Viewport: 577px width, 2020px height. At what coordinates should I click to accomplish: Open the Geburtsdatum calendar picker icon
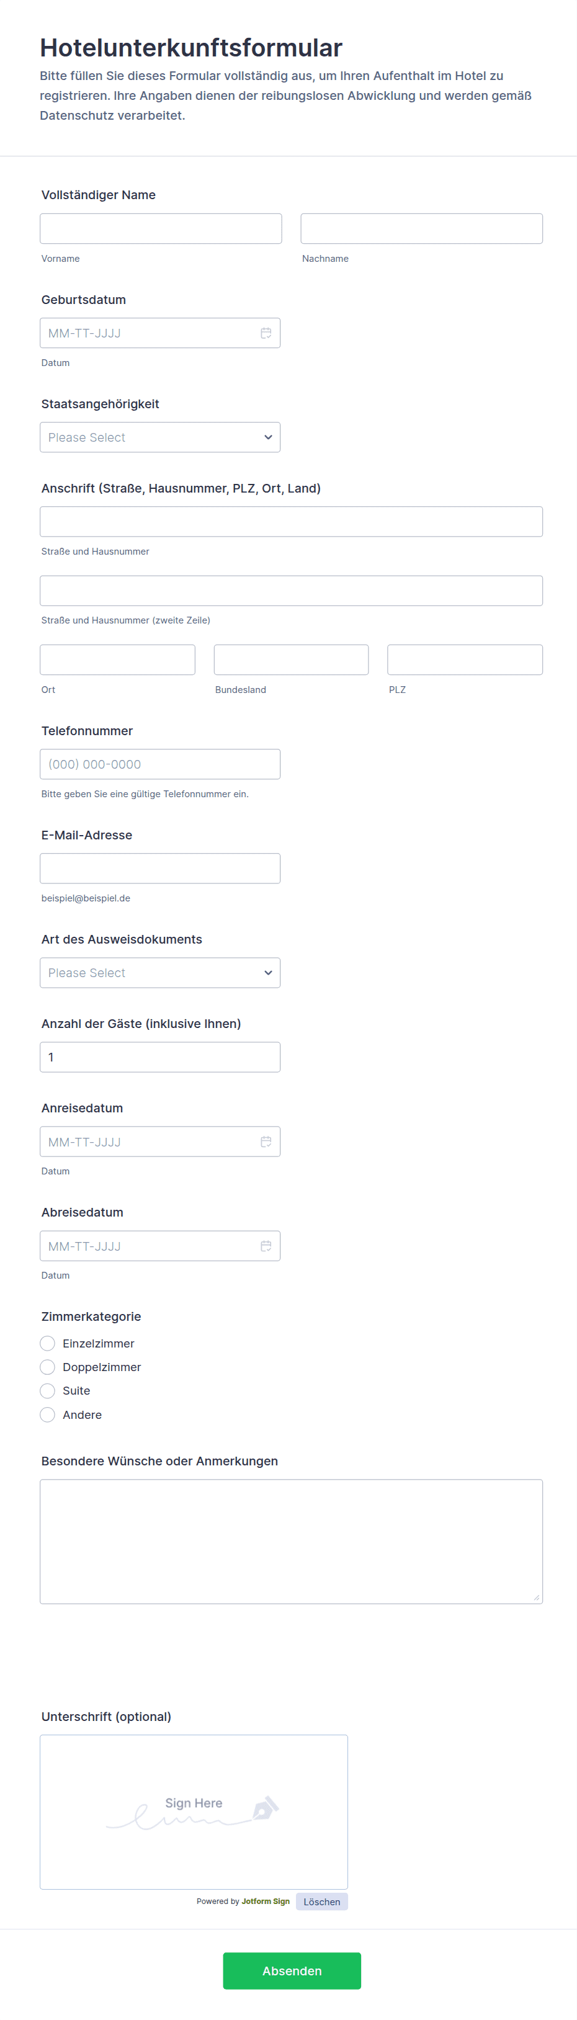pos(266,333)
